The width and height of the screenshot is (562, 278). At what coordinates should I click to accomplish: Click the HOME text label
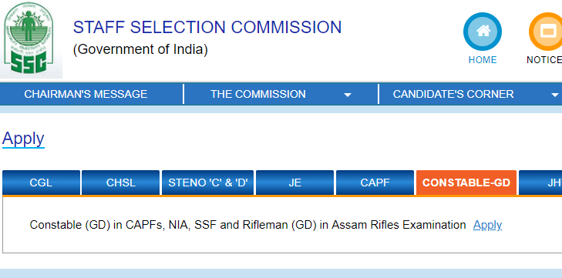[x=483, y=60]
